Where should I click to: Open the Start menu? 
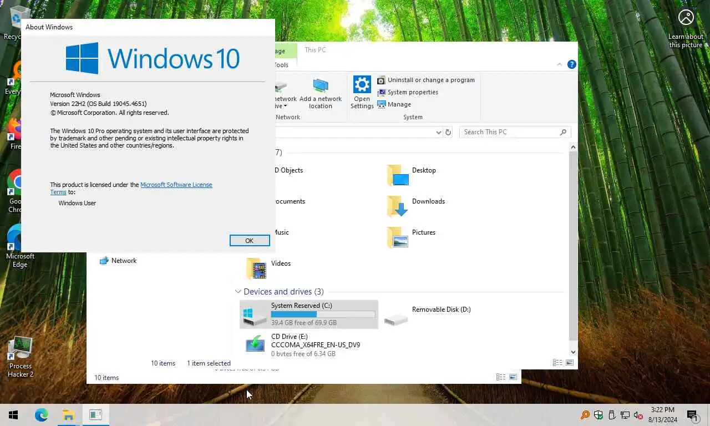pos(13,415)
